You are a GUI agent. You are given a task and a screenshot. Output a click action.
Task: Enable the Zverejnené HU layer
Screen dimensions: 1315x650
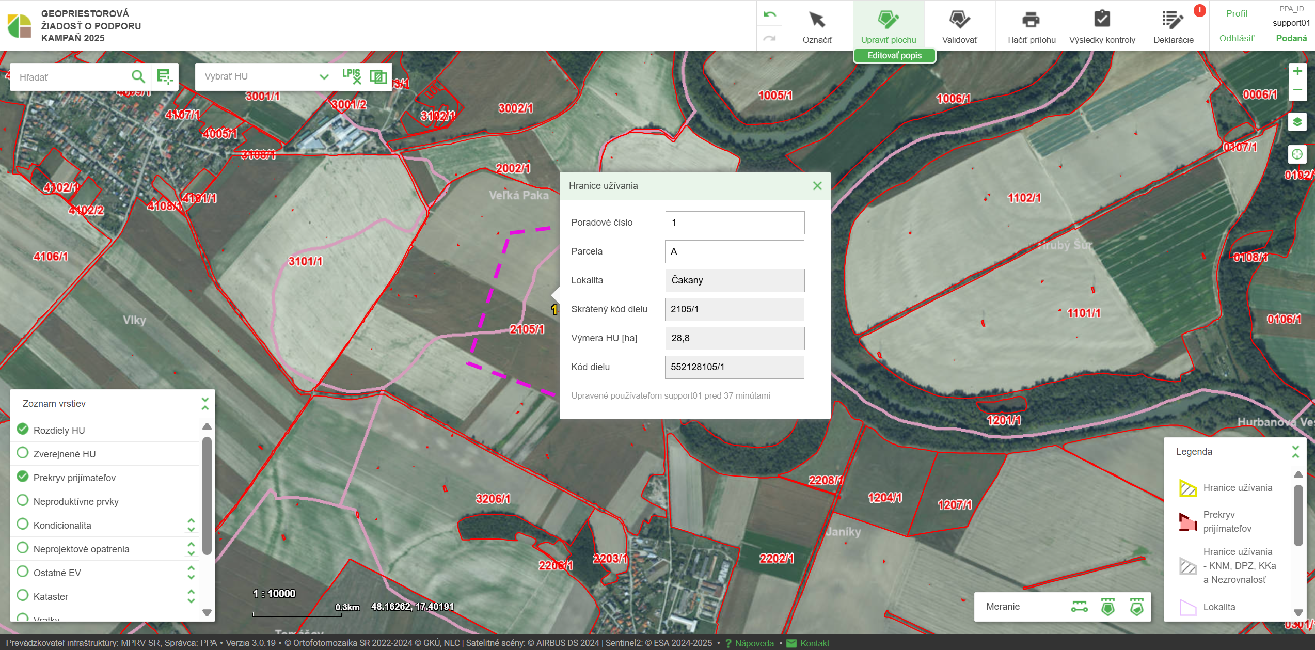click(x=23, y=453)
